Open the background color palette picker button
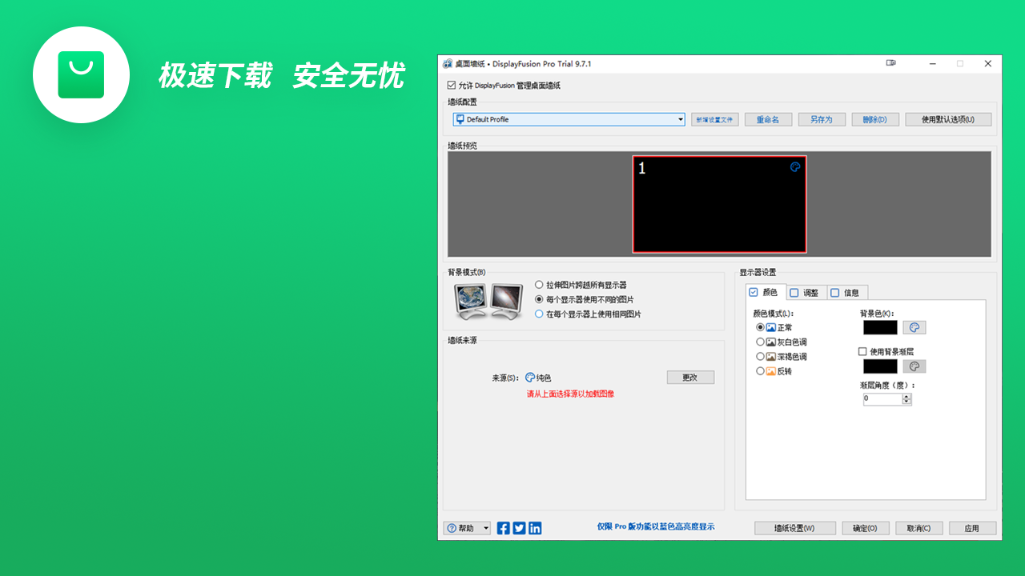 pos(914,327)
